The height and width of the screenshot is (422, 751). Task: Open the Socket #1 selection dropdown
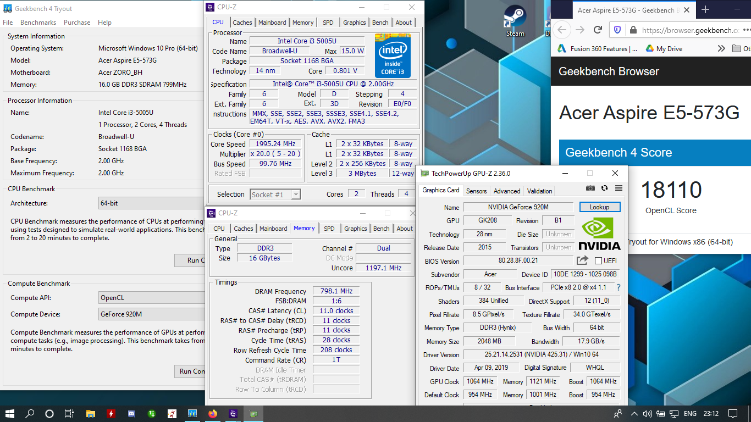[x=275, y=195]
